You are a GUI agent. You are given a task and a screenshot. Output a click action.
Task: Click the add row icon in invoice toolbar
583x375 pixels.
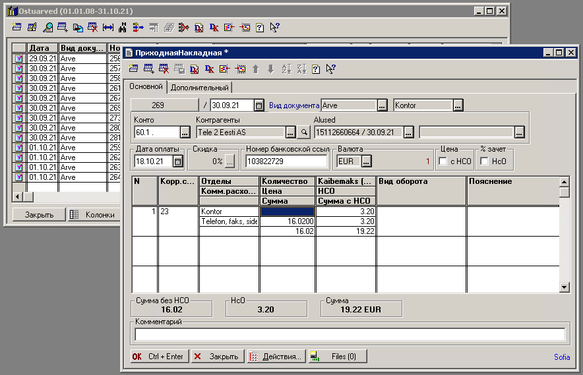(148, 69)
